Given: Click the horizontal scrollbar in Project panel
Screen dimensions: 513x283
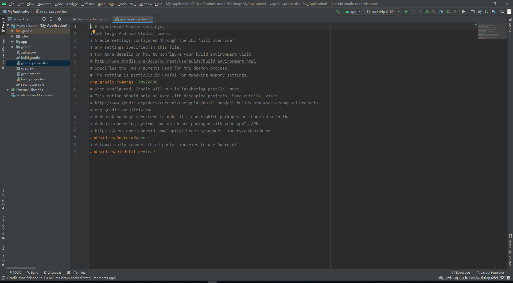Looking at the screenshot, I should tap(21, 267).
